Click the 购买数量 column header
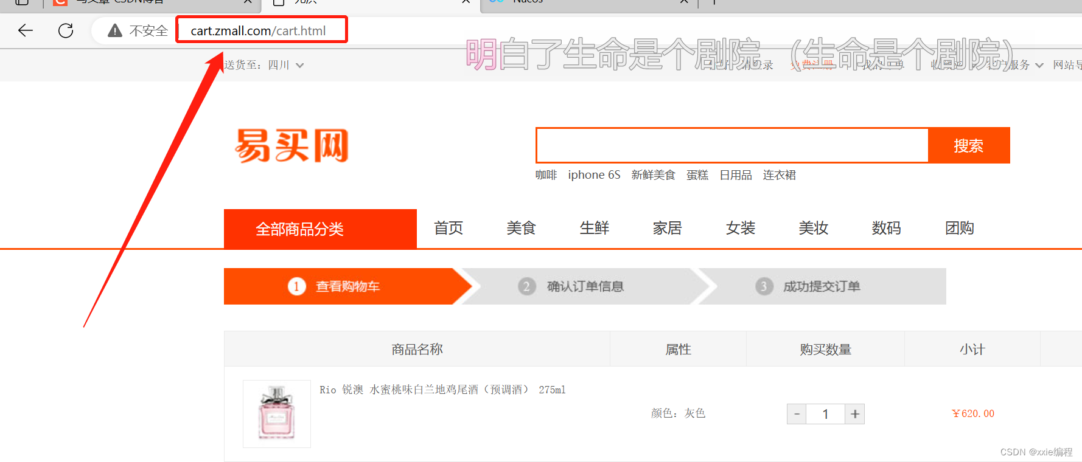The image size is (1082, 462). point(826,350)
